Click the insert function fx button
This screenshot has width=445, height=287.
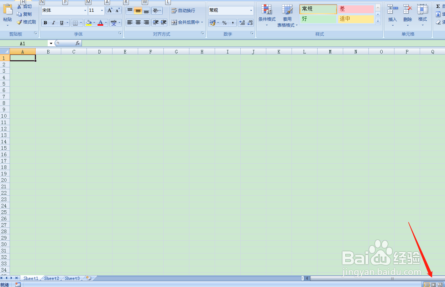click(x=78, y=43)
